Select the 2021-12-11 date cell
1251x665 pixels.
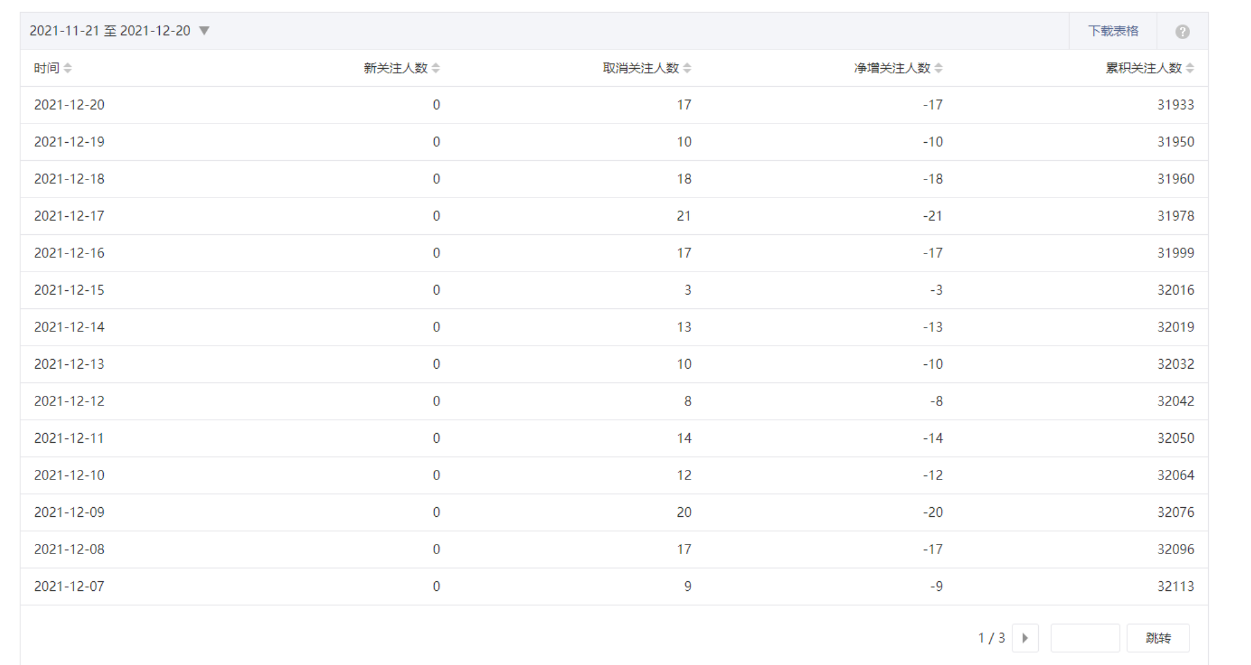[69, 439]
